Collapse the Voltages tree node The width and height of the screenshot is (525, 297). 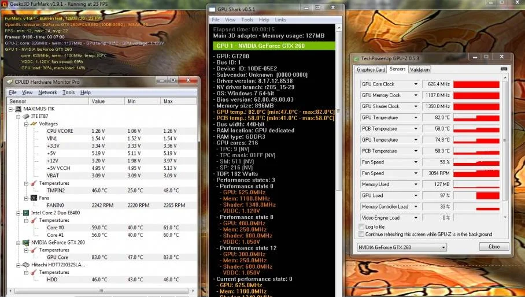(26, 124)
